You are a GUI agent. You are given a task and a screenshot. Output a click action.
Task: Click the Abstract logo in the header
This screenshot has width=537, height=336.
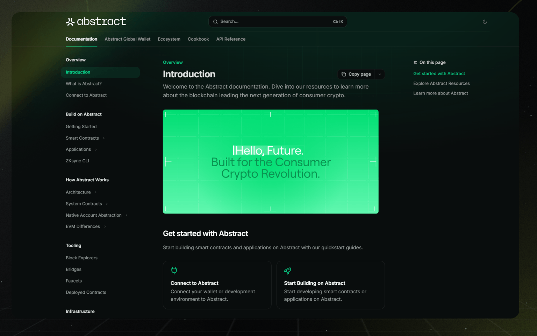click(x=96, y=22)
